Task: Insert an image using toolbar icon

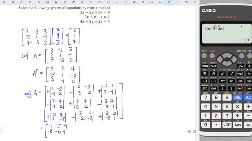Action: coord(47,2)
